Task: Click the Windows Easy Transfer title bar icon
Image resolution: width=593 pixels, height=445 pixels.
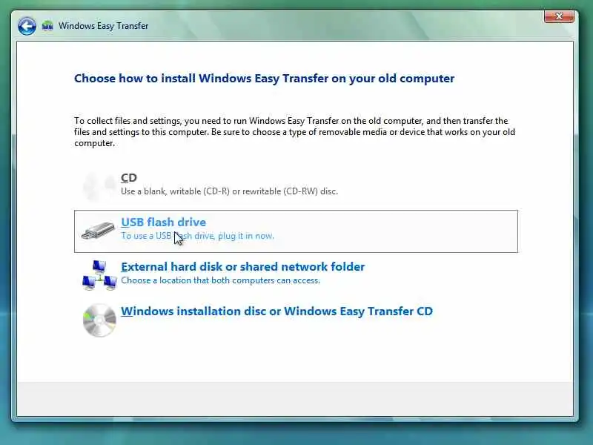Action: 47,26
